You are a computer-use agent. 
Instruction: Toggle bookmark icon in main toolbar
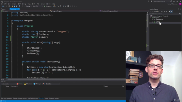coord(68,6)
